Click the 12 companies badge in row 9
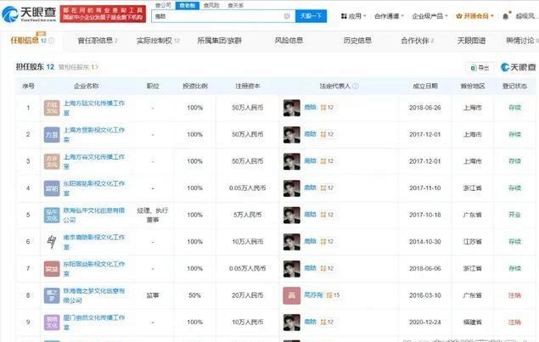This screenshot has width=539, height=342. click(x=327, y=322)
